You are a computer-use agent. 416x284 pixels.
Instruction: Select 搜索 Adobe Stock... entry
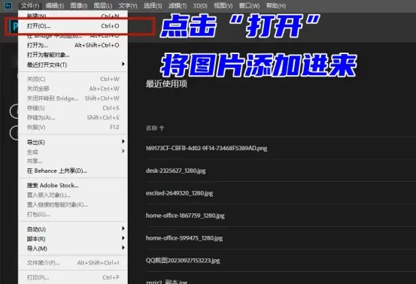coord(73,186)
